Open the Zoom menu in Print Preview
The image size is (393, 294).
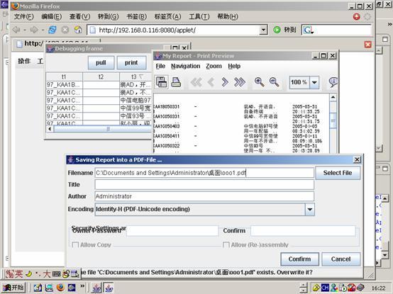[x=214, y=66]
